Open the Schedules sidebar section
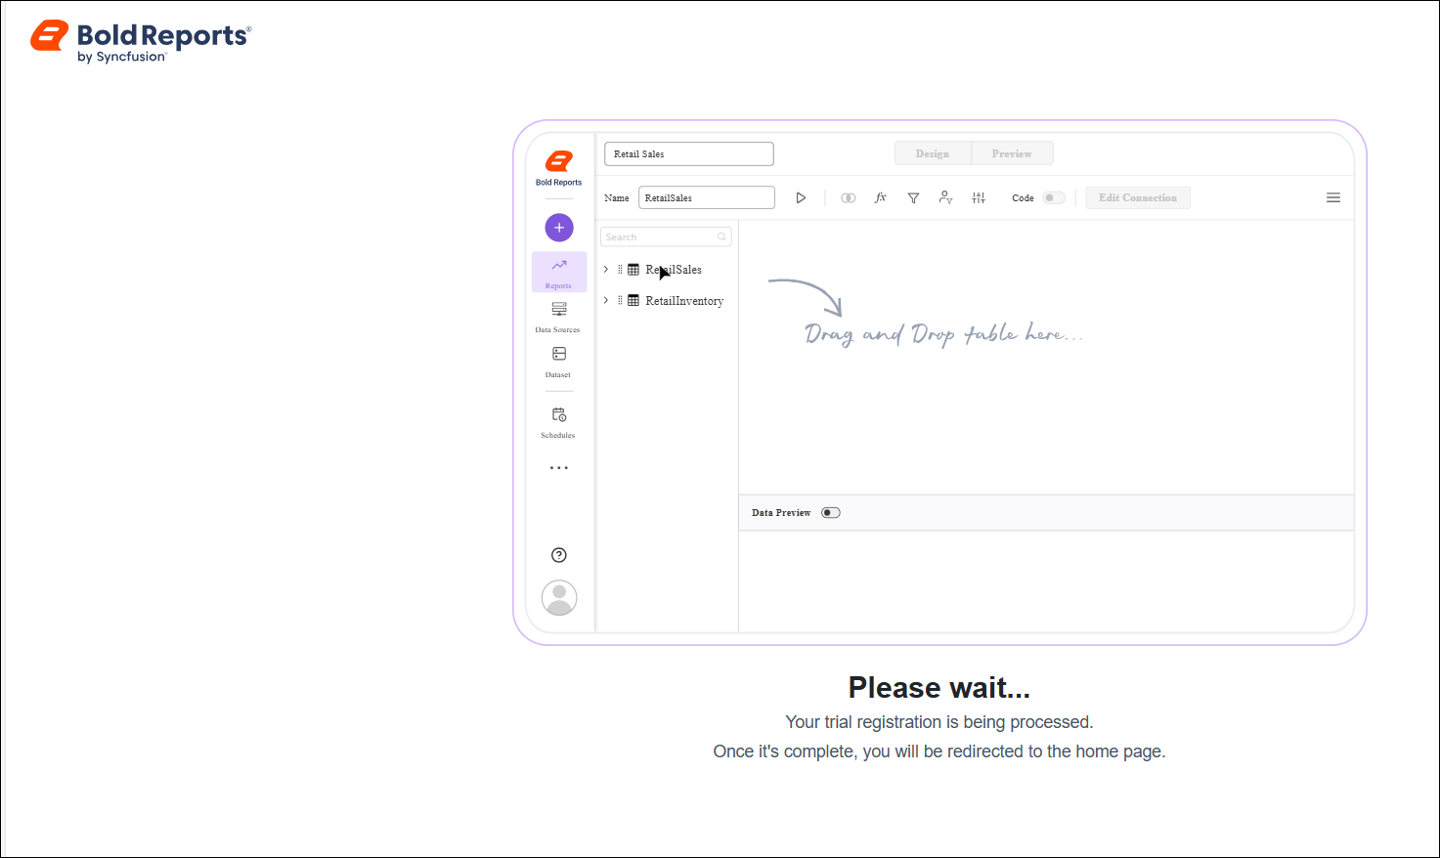Image resolution: width=1440 pixels, height=858 pixels. click(x=558, y=422)
